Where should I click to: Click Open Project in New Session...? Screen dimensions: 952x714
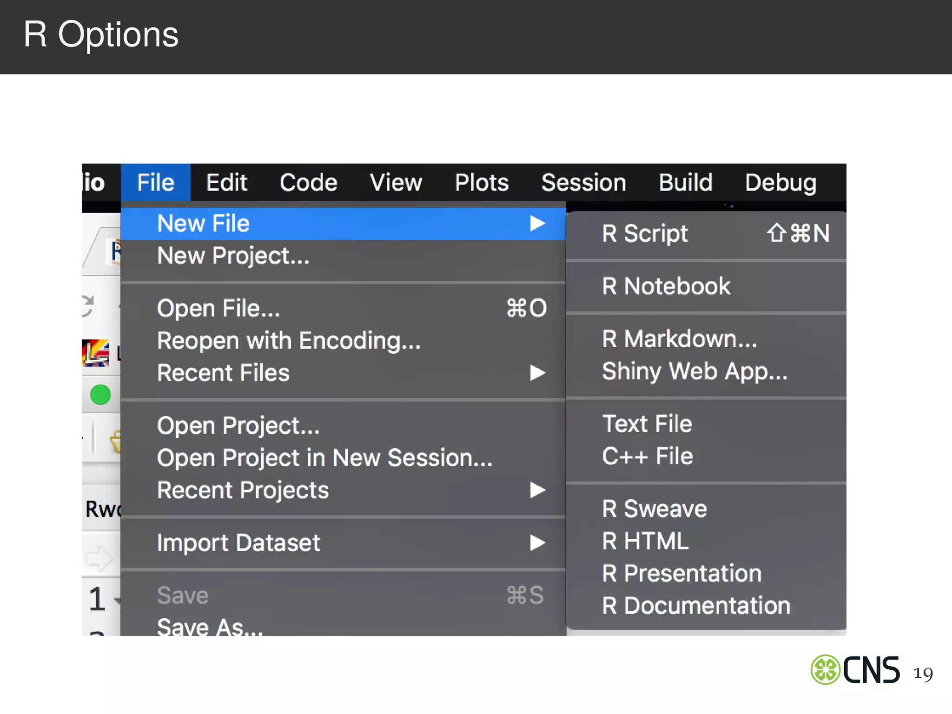click(x=324, y=458)
